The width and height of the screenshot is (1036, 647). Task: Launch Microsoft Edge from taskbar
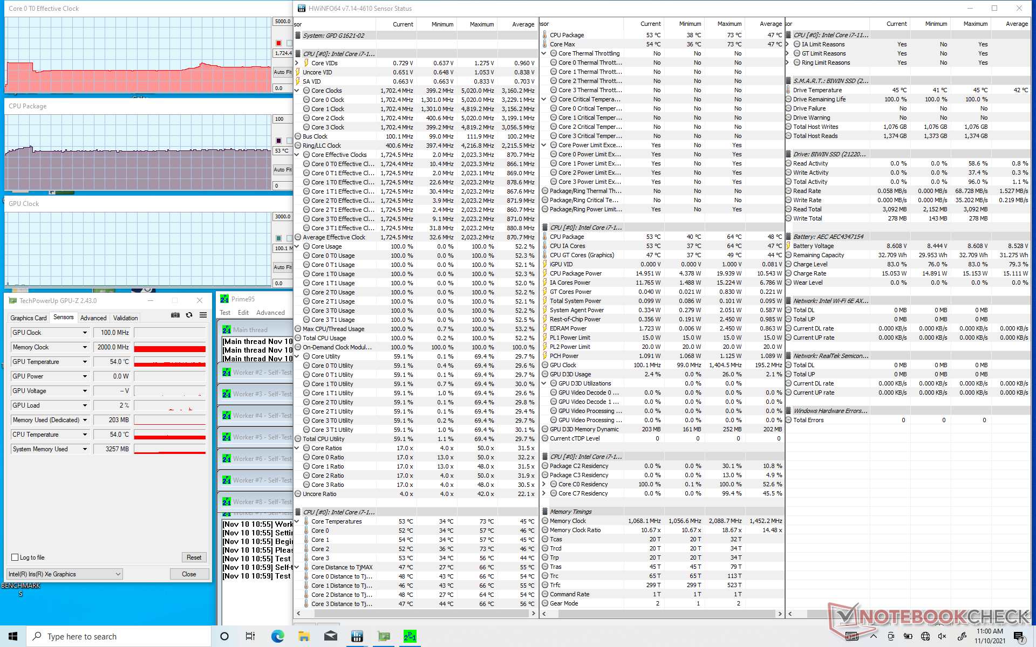pos(277,636)
